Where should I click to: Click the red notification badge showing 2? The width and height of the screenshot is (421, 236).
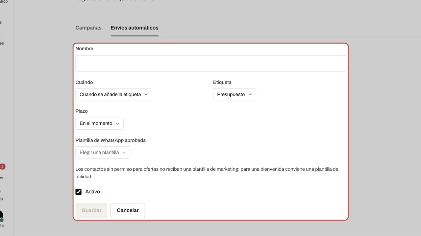[2, 167]
